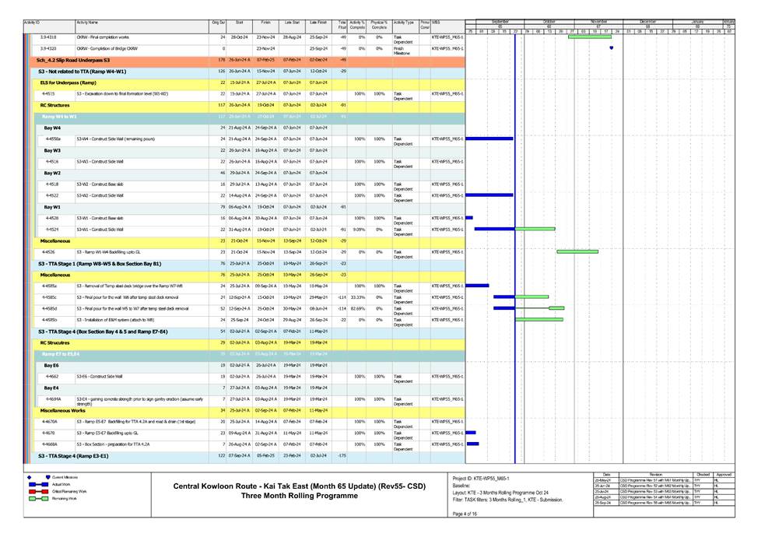Click the blue Actual Work legend bar
Image resolution: width=779 pixels, height=551 pixels.
38,484
